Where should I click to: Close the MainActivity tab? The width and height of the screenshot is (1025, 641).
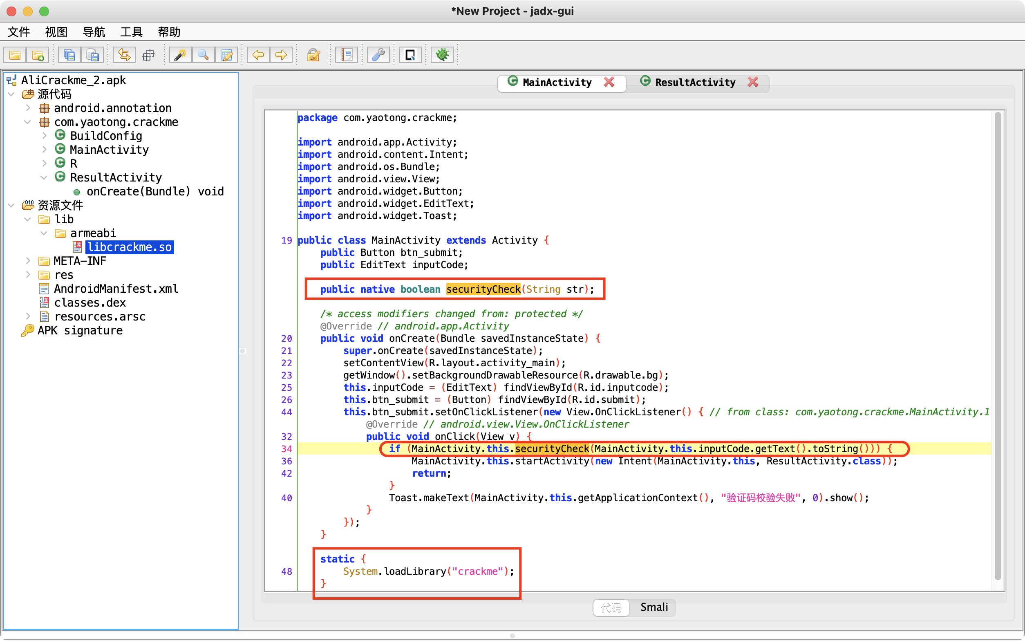[x=609, y=82]
